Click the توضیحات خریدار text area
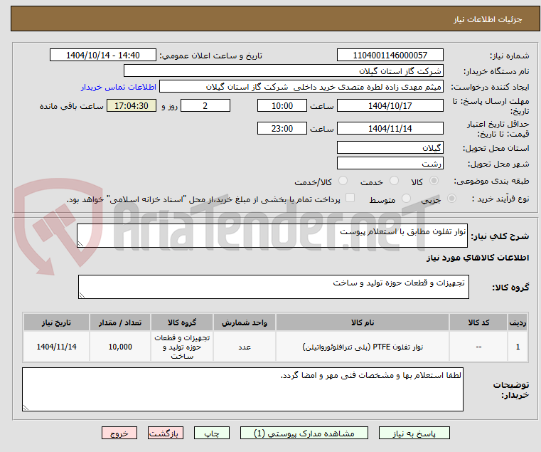The width and height of the screenshot is (541, 452). [x=242, y=389]
